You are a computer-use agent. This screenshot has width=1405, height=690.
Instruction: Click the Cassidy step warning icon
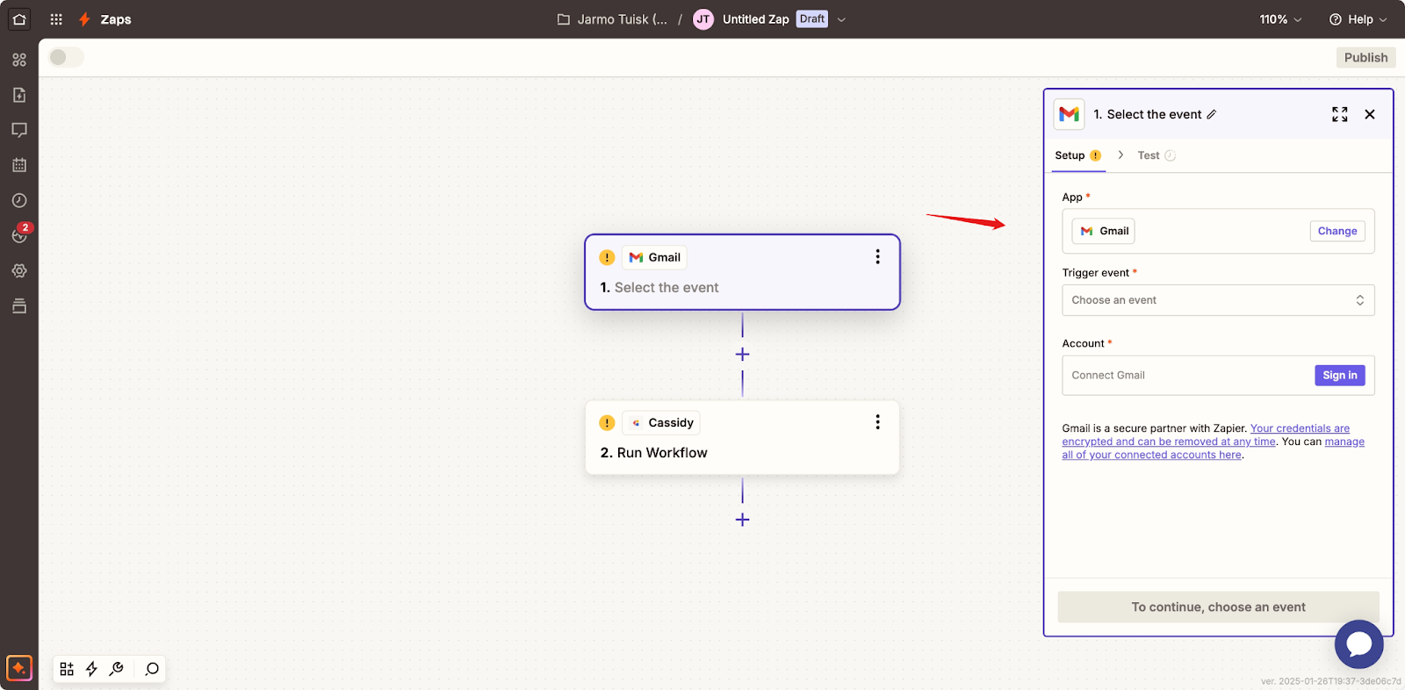[607, 422]
